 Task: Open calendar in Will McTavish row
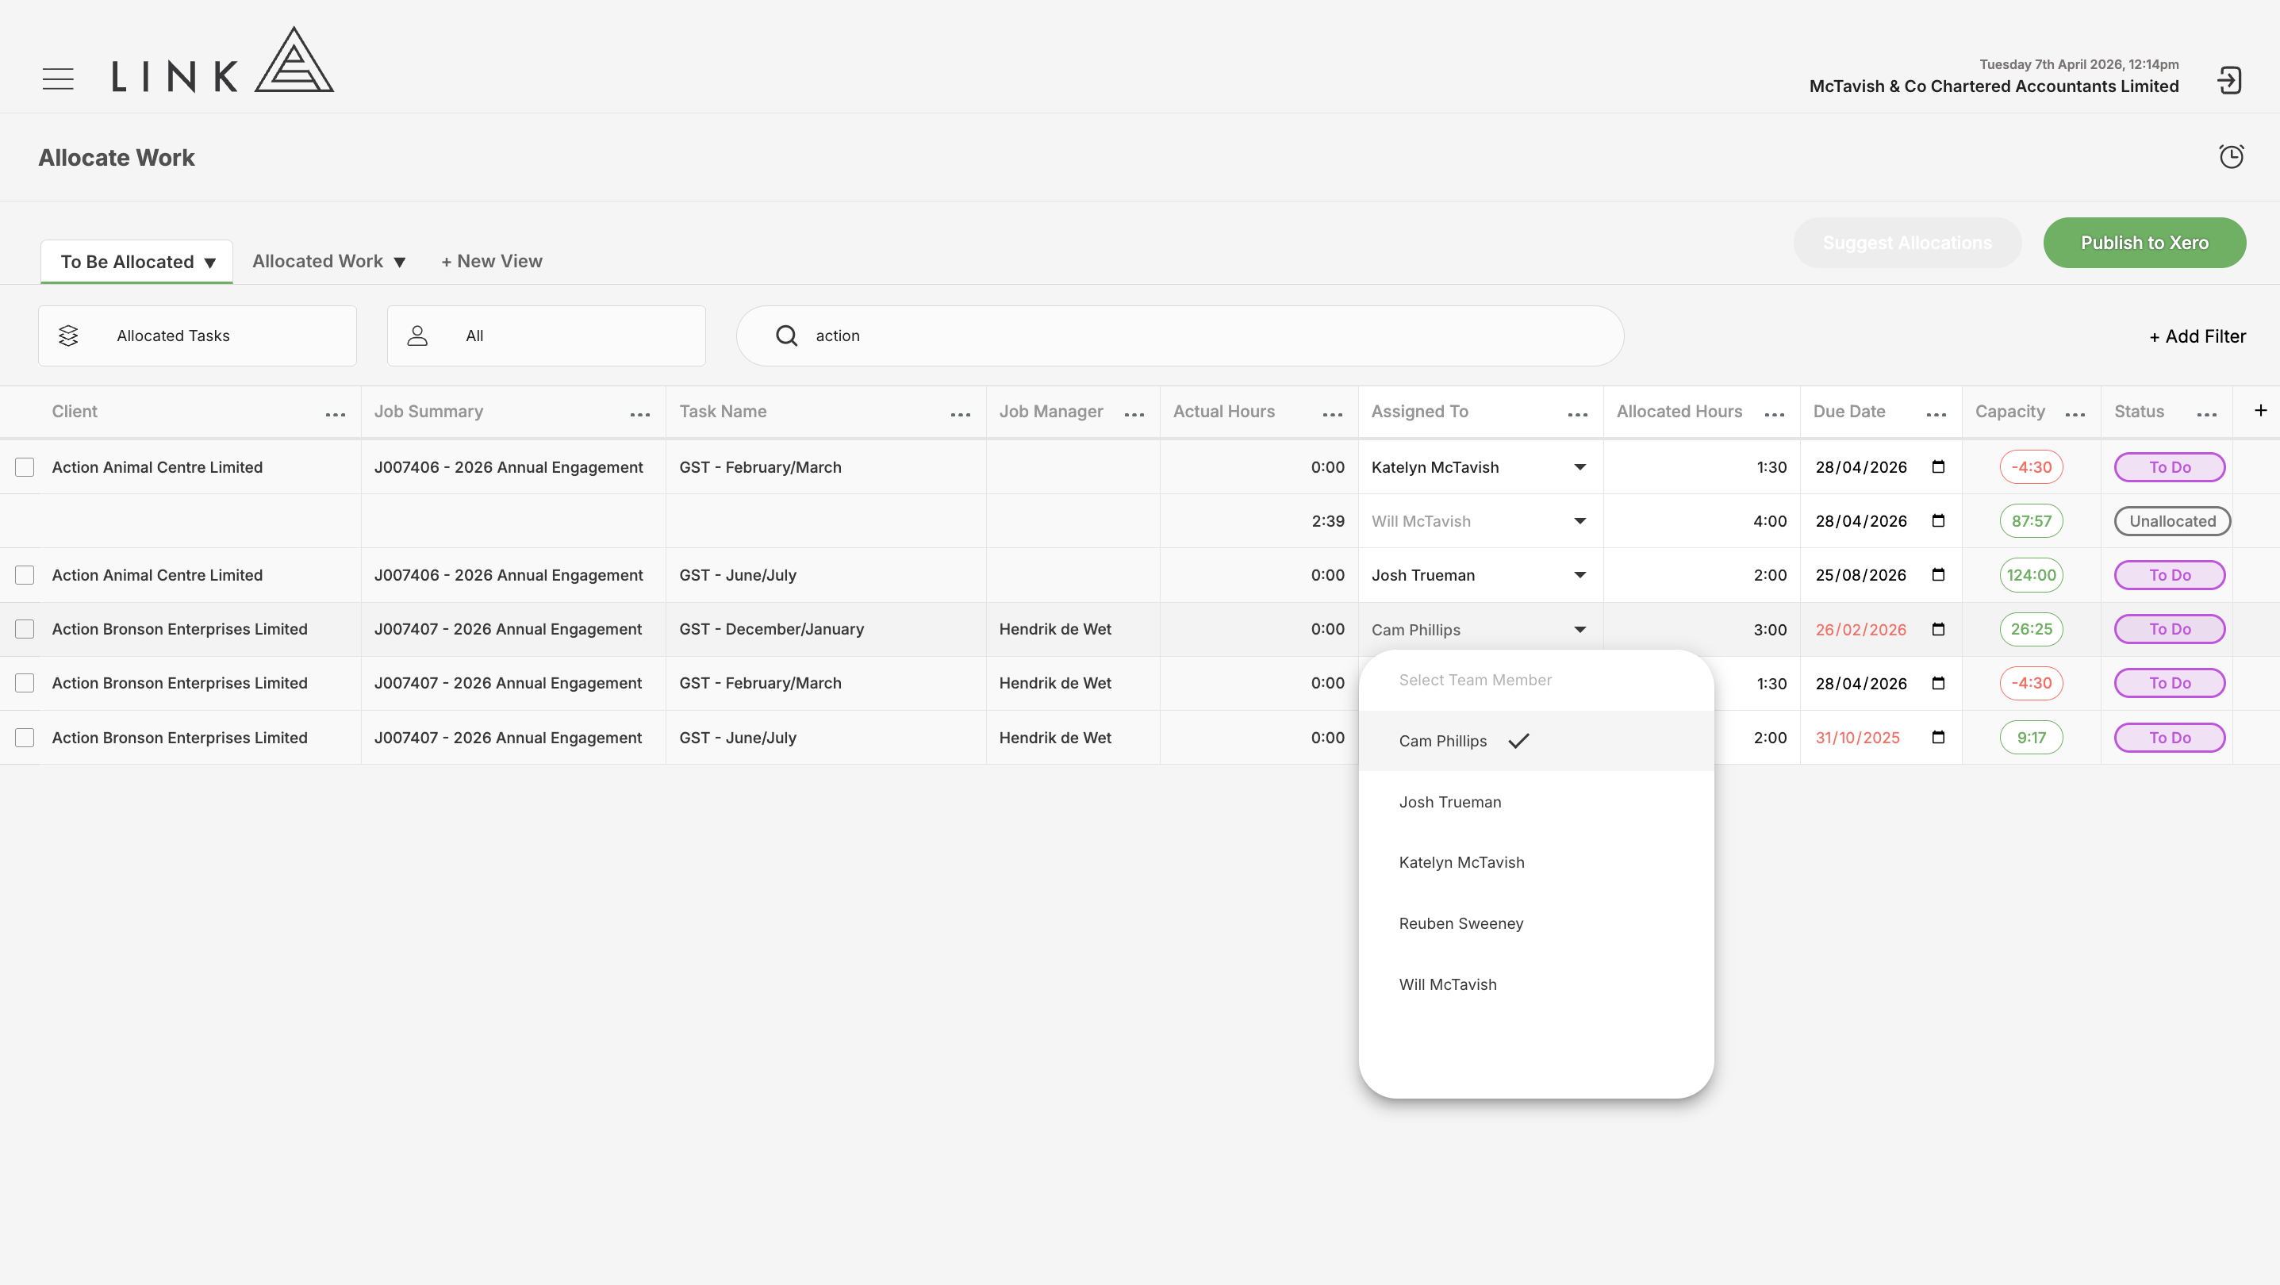1937,520
